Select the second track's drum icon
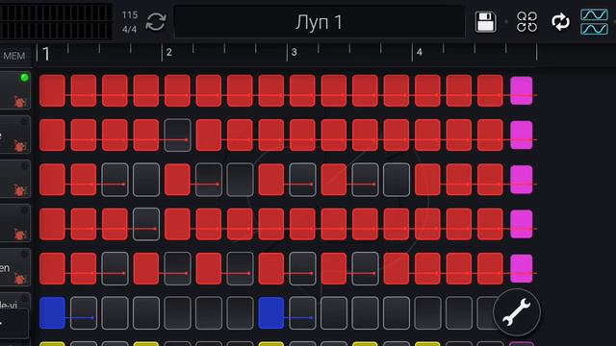Image resolution: width=616 pixels, height=346 pixels. [x=19, y=146]
